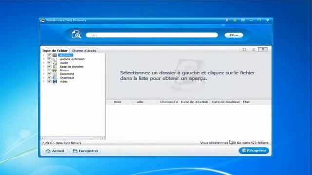Switch to Chemin d'accès tab
Viewport: 312px width, 175px height.
click(x=84, y=51)
